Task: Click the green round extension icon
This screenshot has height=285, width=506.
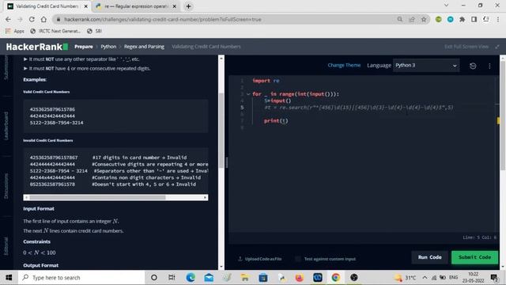Action: [438, 19]
